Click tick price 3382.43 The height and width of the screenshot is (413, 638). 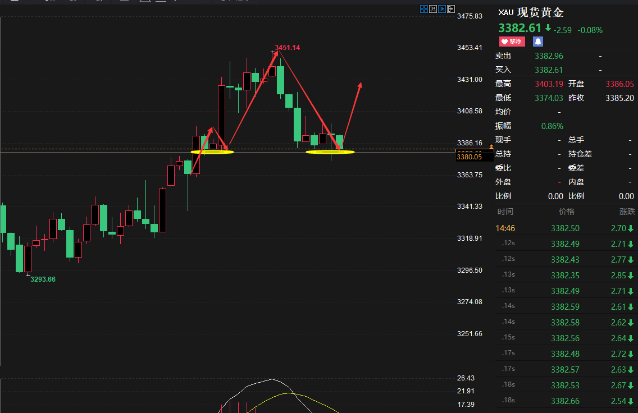pyautogui.click(x=565, y=260)
